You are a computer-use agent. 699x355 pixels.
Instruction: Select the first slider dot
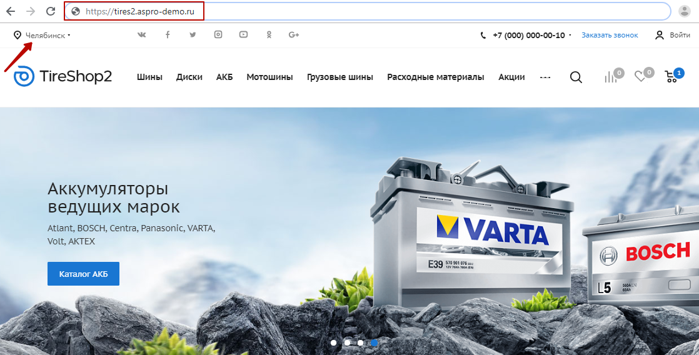[333, 342]
